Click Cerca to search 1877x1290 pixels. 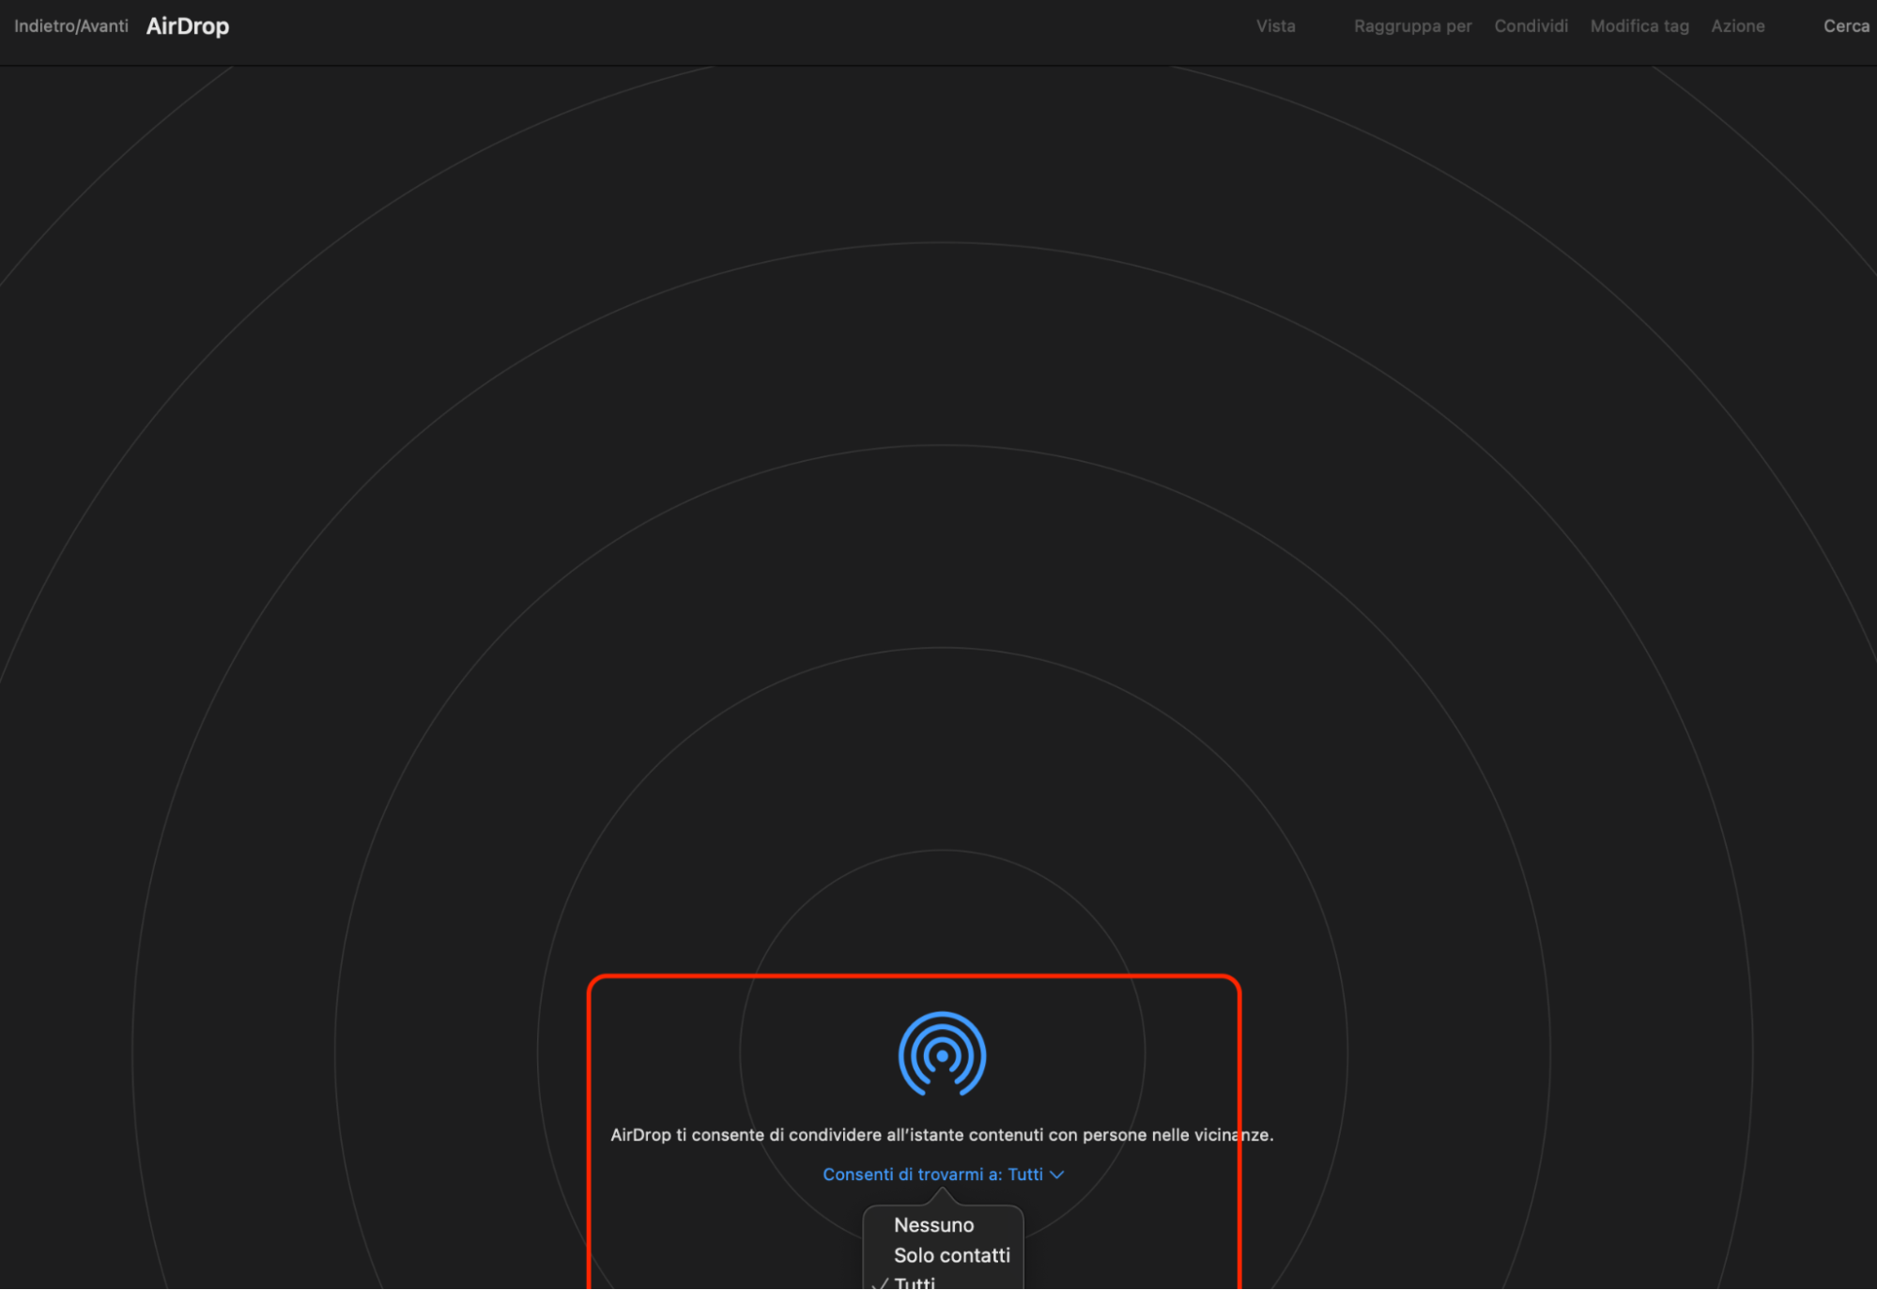(x=1845, y=26)
